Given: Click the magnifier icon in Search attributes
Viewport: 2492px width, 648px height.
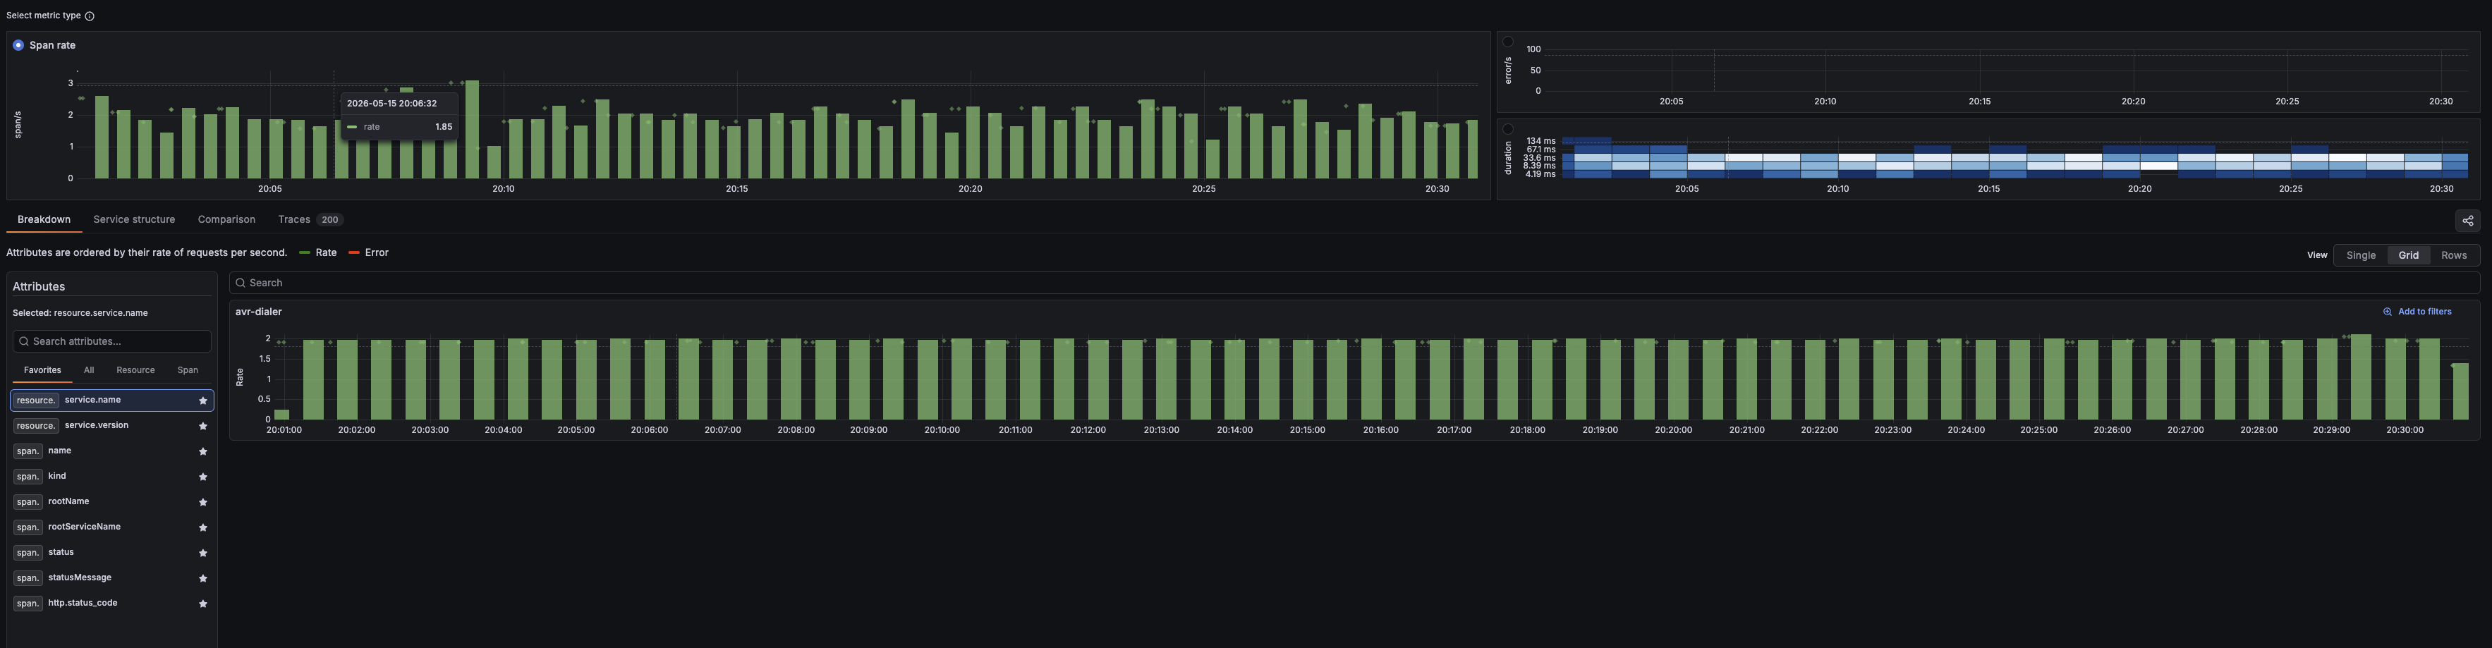Looking at the screenshot, I should 23,341.
